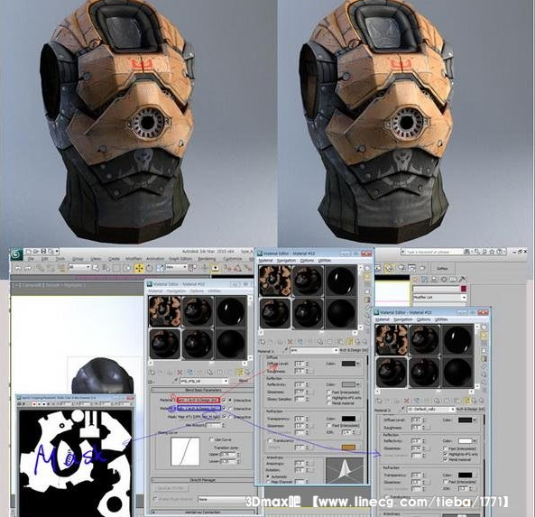Switch to the Modify command panel tab
Image resolution: width=535 pixels, height=517 pixels.
[x=424, y=280]
